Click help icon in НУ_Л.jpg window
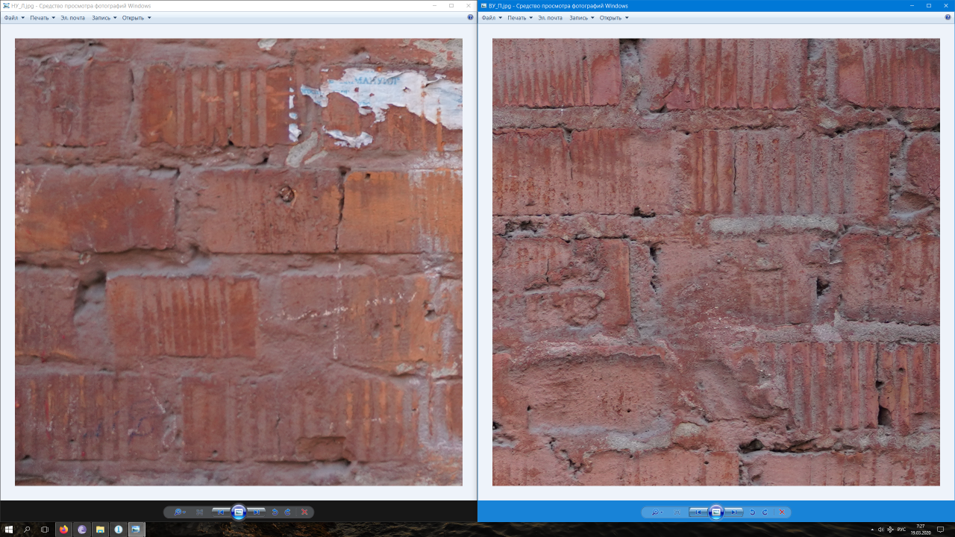955x537 pixels. 470,17
